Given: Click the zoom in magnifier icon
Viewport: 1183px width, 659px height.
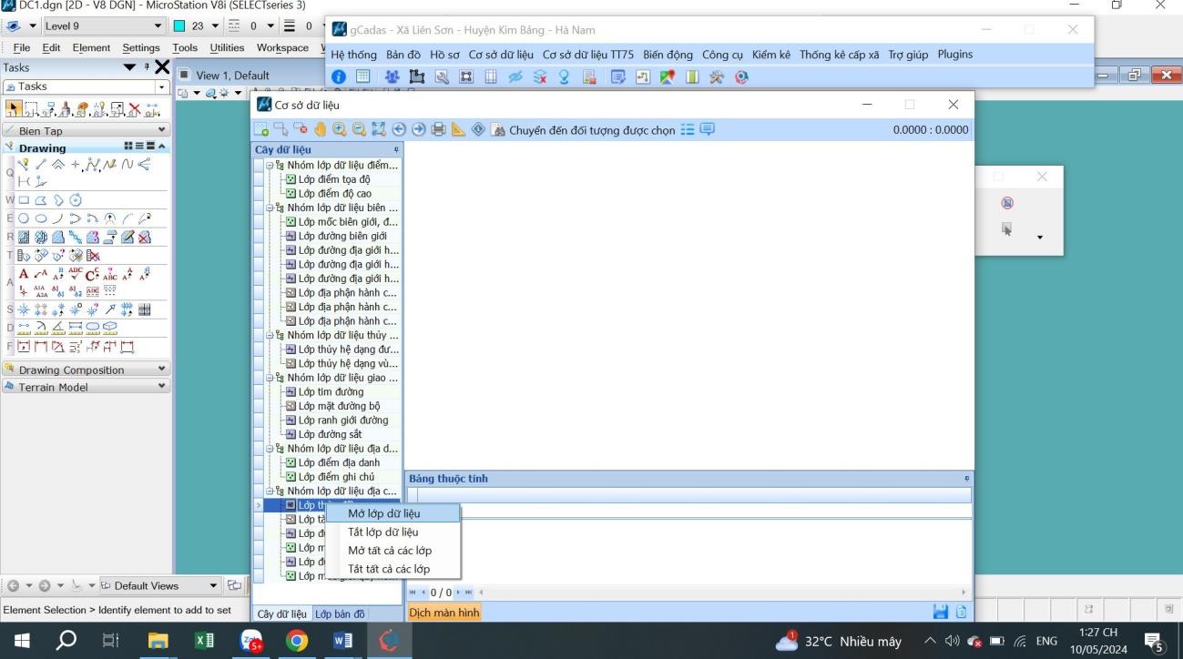Looking at the screenshot, I should [x=340, y=130].
